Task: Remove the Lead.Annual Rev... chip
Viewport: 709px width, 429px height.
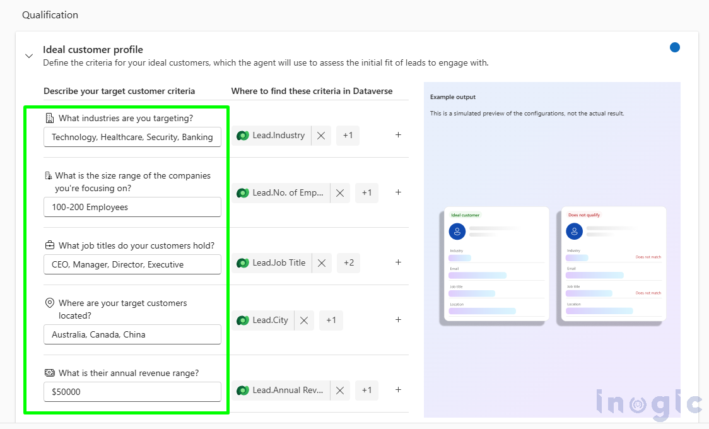Action: coord(340,391)
